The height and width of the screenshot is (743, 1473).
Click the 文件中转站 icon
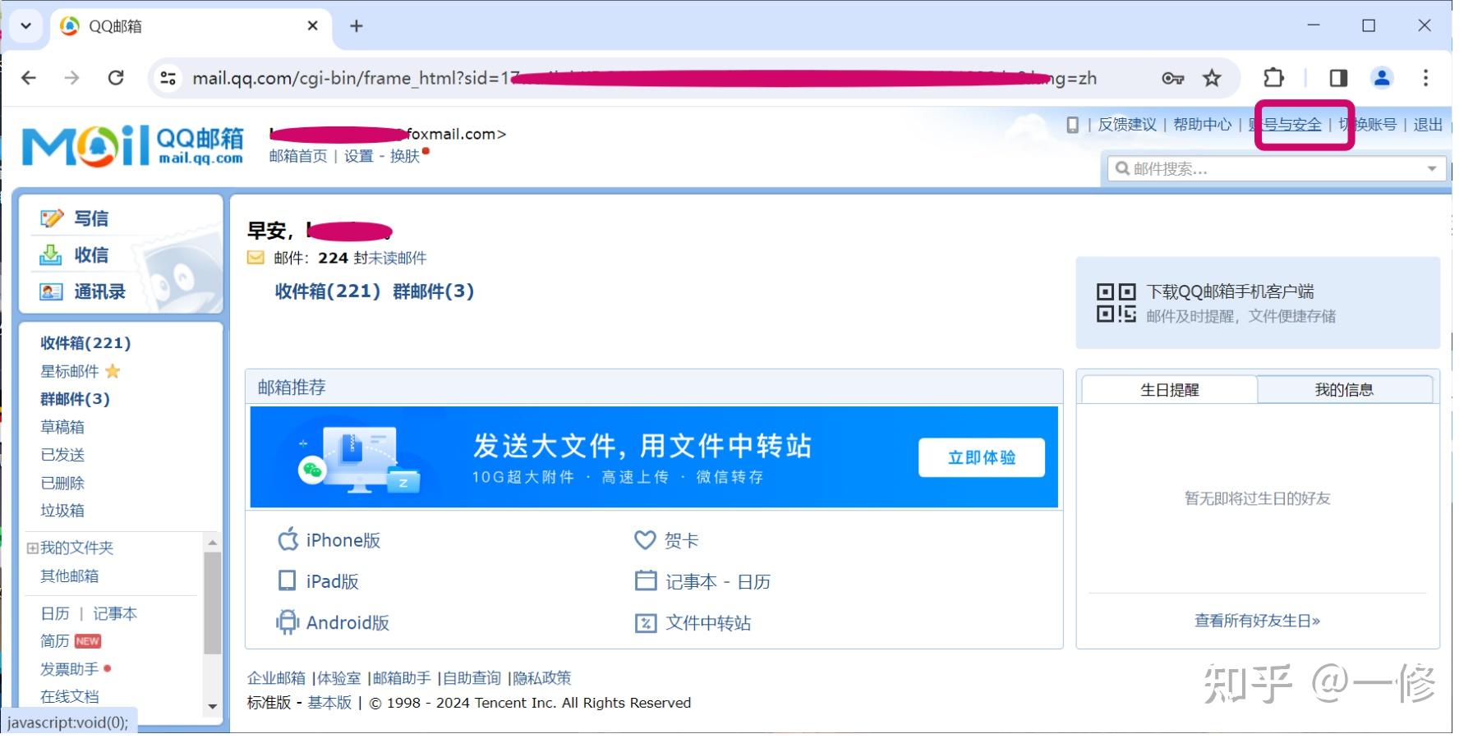[646, 622]
